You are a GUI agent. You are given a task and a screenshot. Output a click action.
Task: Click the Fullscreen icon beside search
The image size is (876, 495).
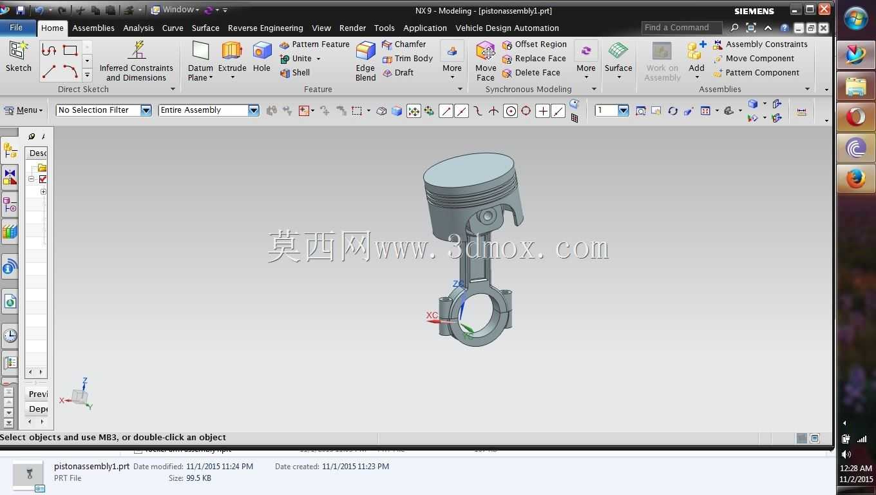(751, 28)
